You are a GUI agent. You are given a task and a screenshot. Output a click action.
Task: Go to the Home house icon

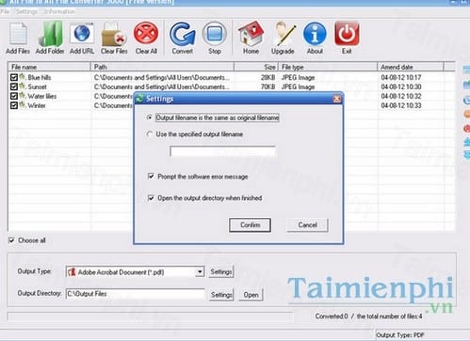point(251,34)
